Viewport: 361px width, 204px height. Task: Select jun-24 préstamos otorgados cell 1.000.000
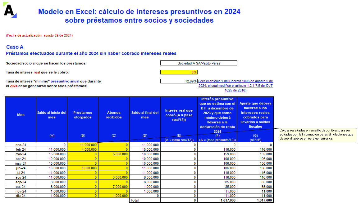click(83, 168)
